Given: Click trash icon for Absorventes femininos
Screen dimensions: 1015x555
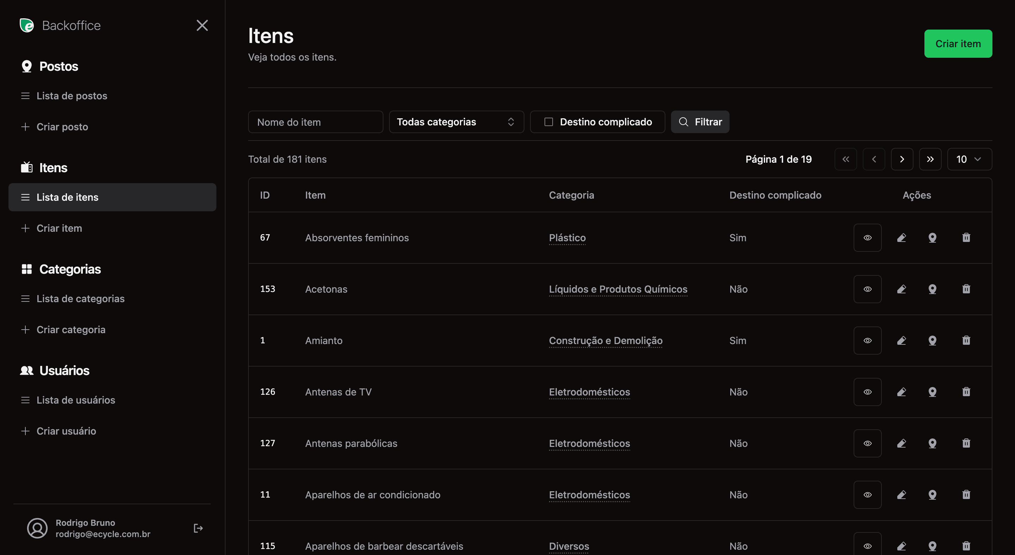Looking at the screenshot, I should (x=966, y=238).
